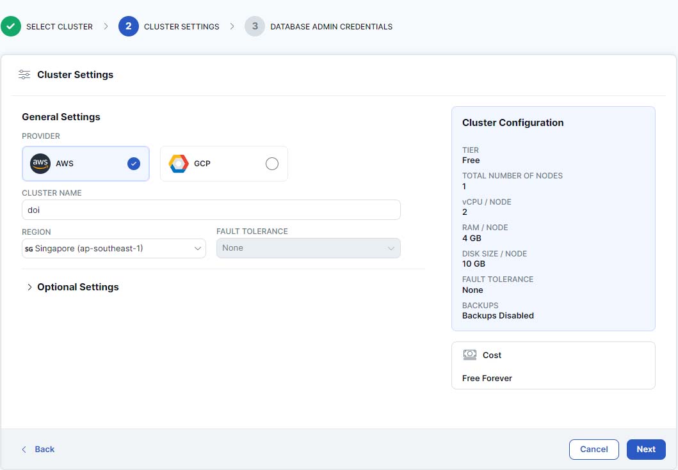Click the step 2 circle icon
The height and width of the screenshot is (470, 678).
pyautogui.click(x=128, y=26)
